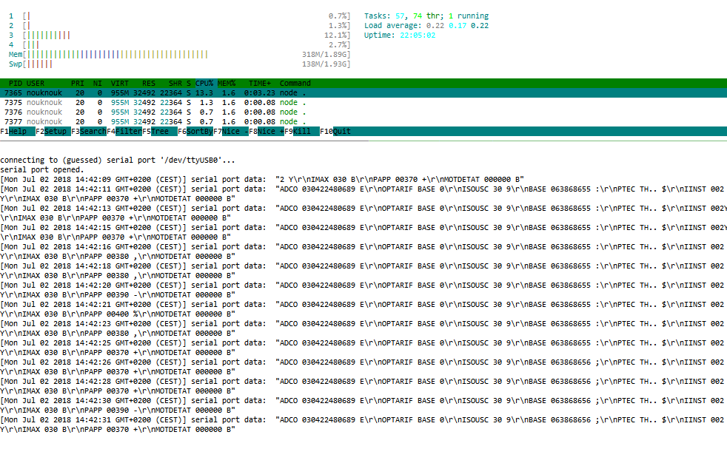This screenshot has width=727, height=466.
Task: Sort by MEM% column header
Action: 227,84
